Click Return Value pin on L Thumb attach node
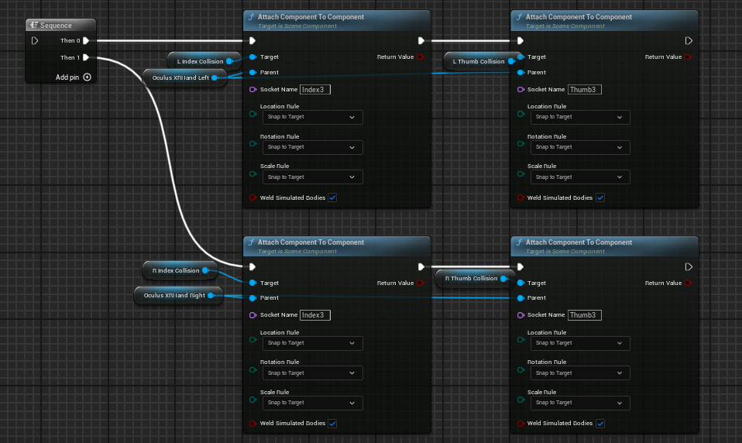Screen dimensions: 742x443 tap(688, 57)
